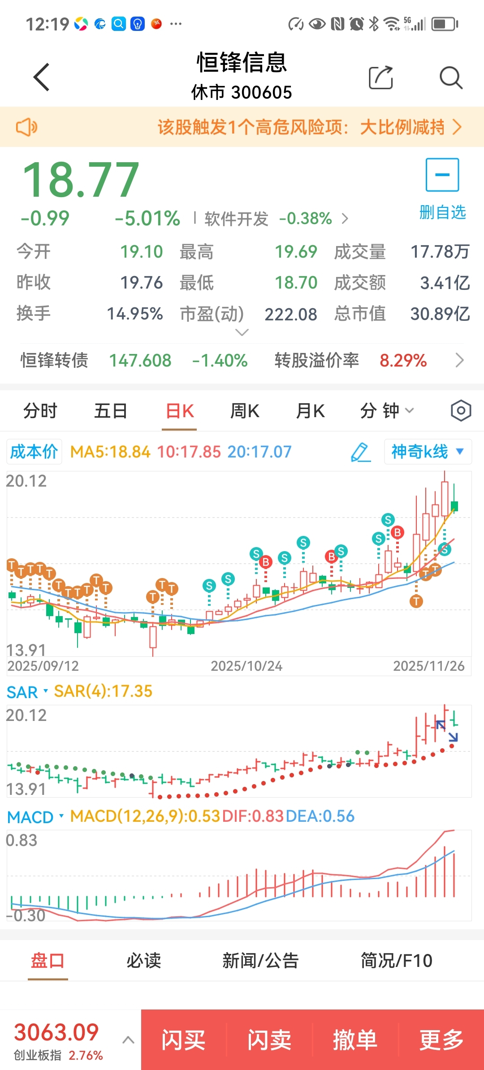484x1070 pixels.
Task: Tap 转股溢价率 8.29% value
Action: click(403, 360)
